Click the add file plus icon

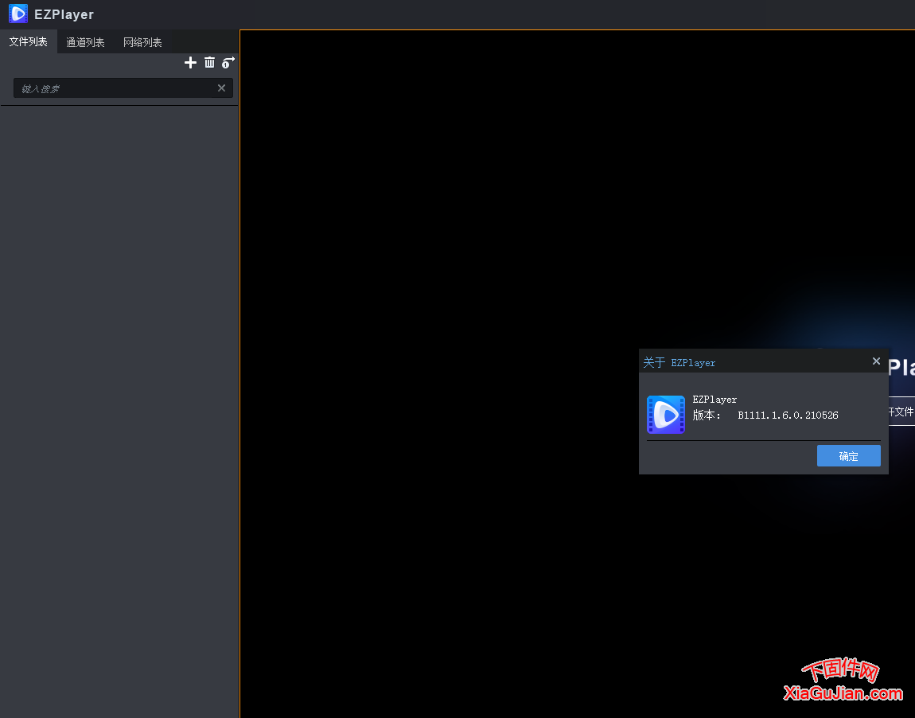pyautogui.click(x=190, y=62)
